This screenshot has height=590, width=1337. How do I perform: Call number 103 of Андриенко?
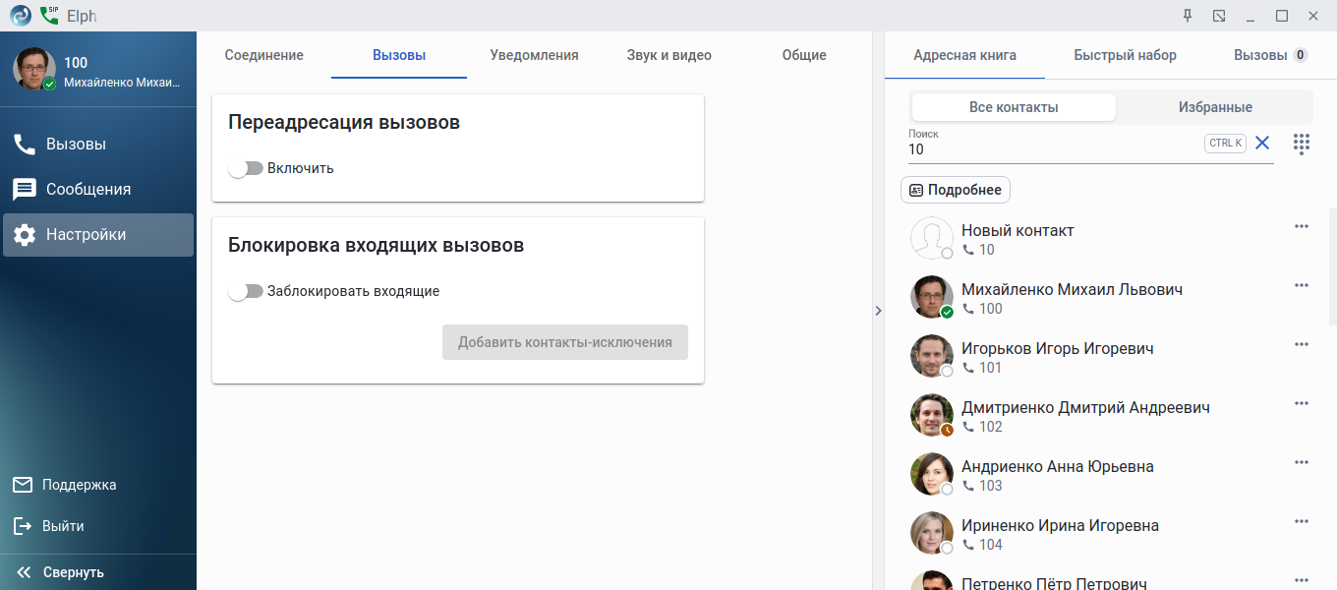pyautogui.click(x=982, y=486)
